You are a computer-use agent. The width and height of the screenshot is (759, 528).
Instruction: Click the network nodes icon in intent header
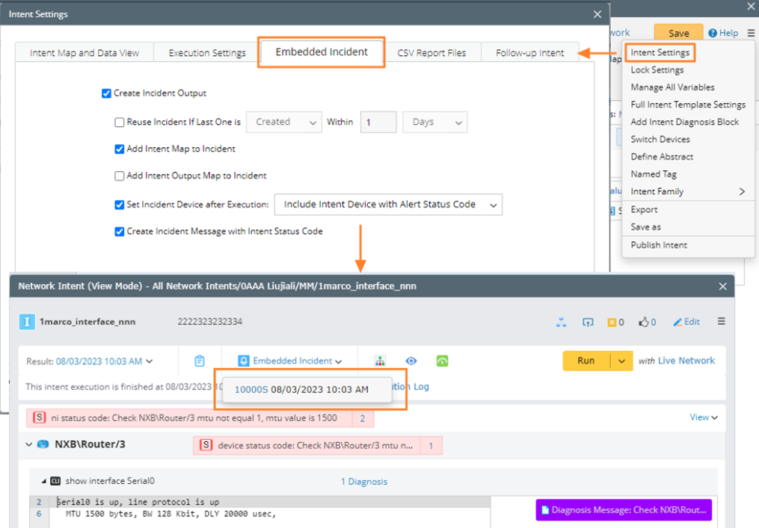point(561,322)
